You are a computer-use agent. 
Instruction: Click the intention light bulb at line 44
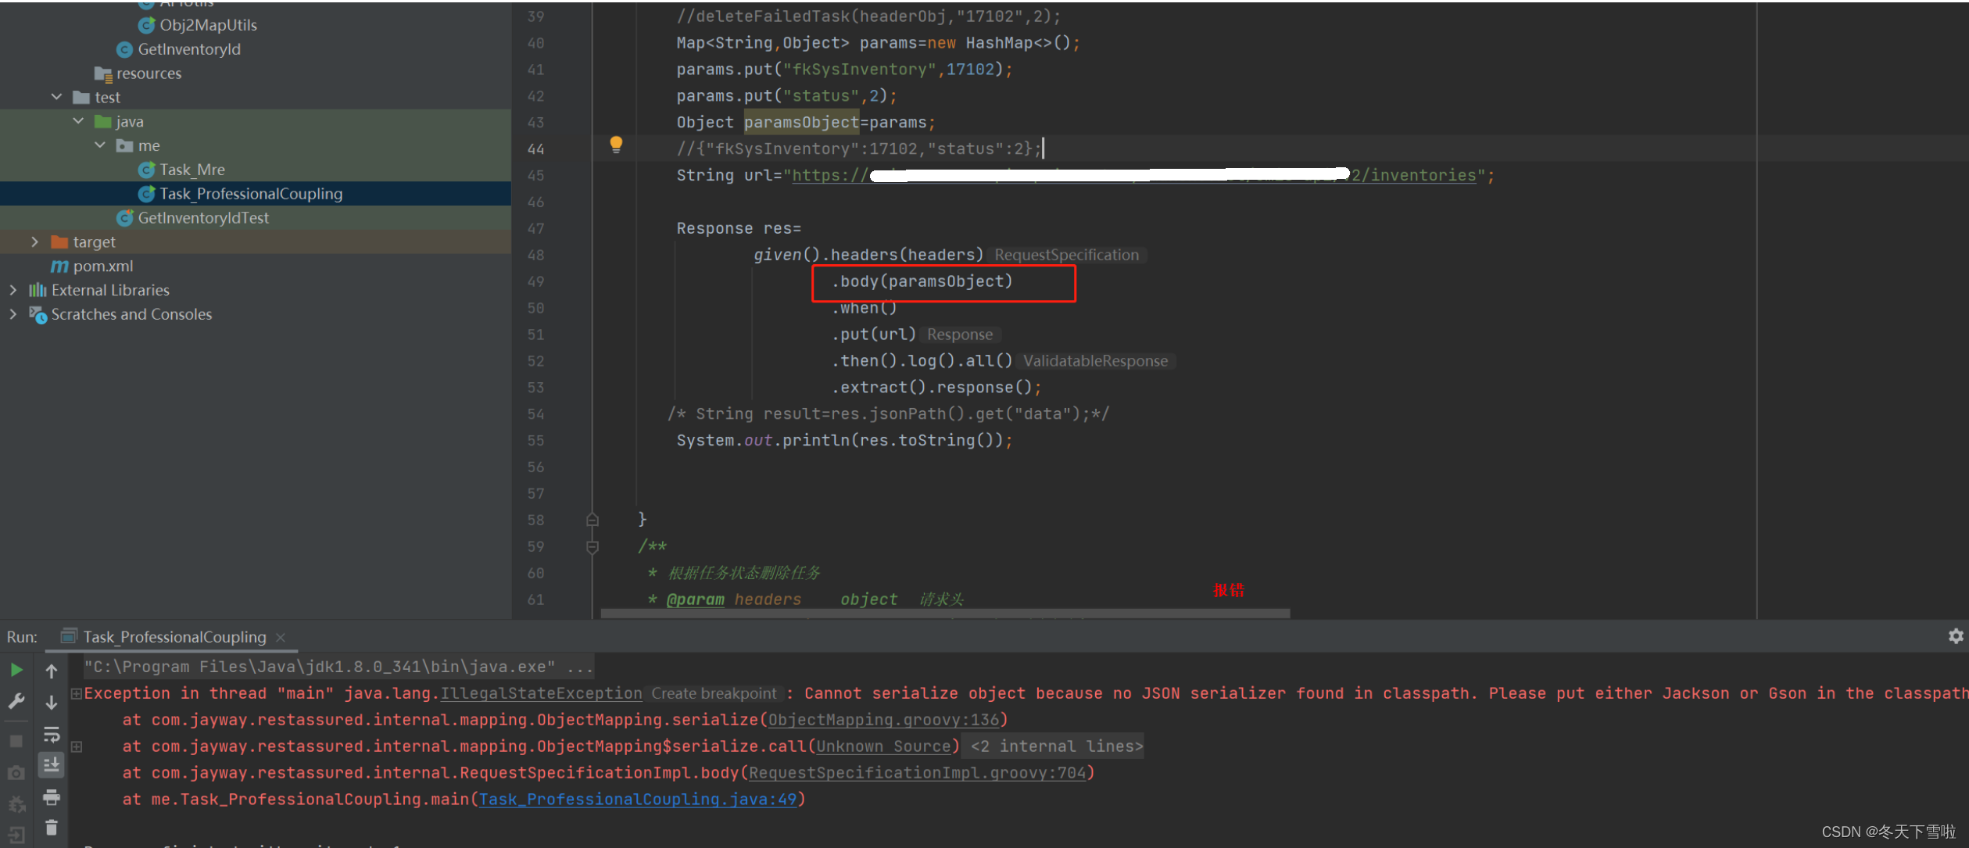pos(616,144)
